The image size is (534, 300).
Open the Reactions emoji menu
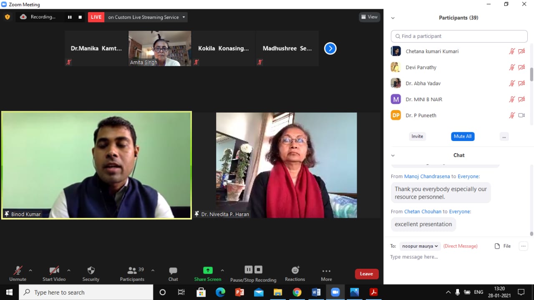click(295, 274)
